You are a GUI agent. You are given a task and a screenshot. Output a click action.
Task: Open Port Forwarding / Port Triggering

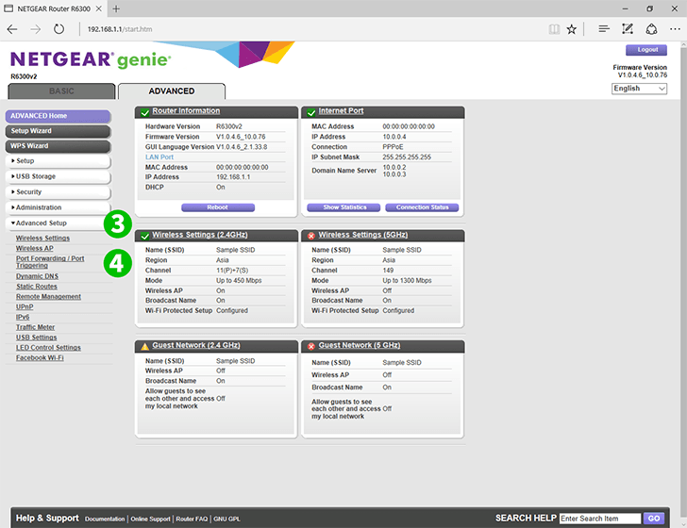tap(50, 262)
